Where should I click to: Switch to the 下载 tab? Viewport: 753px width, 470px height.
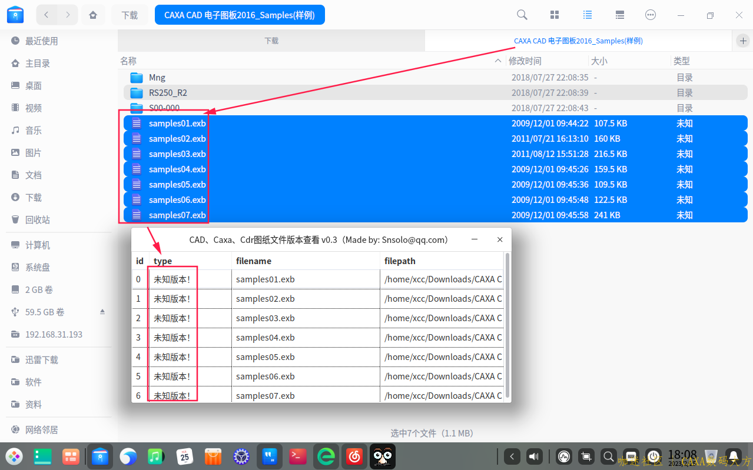pos(271,41)
